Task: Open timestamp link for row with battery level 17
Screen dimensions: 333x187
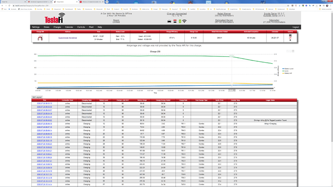Action: click(44, 131)
